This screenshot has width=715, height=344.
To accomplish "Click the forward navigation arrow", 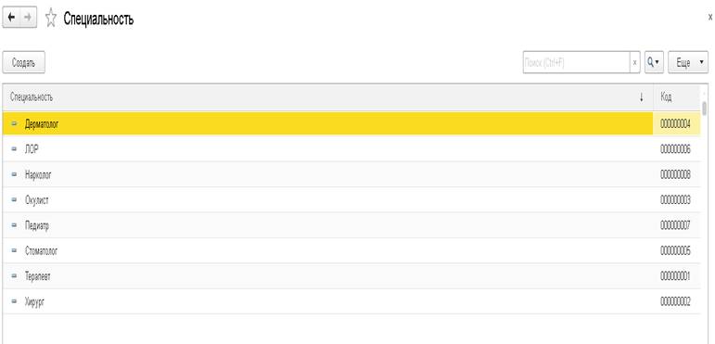I will pyautogui.click(x=28, y=18).
